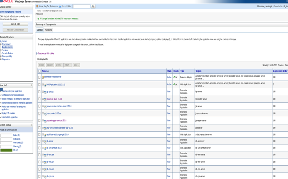The height and width of the screenshot is (179, 288).
Task: Click the coherence-transaction-rar resource adapter icon
Action: point(43,77)
